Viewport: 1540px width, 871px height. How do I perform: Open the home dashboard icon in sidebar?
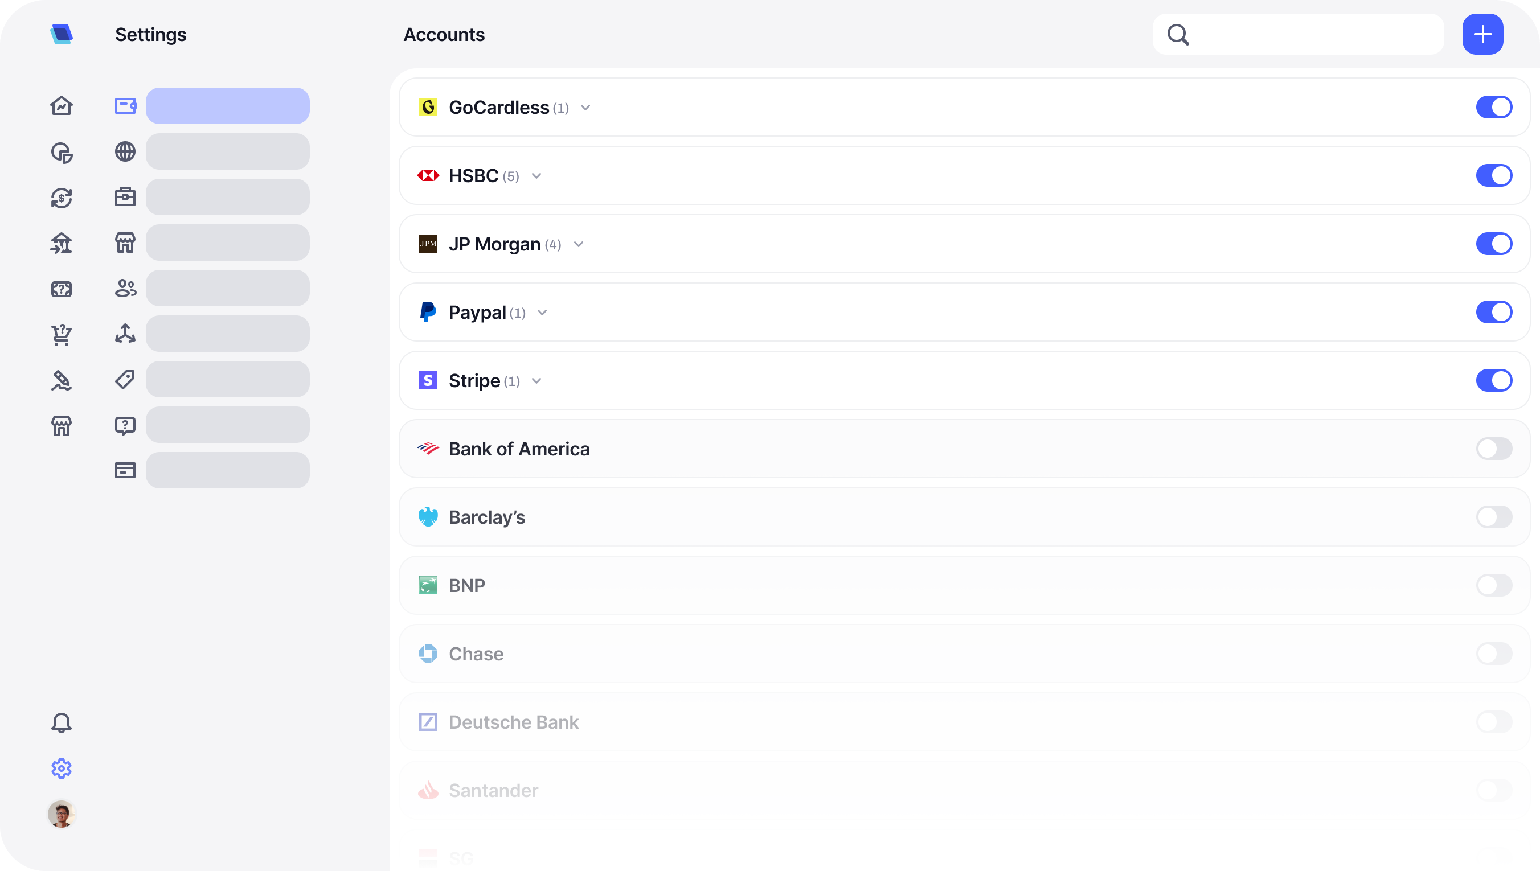(x=61, y=106)
